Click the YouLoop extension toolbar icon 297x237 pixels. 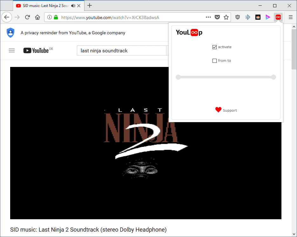click(278, 17)
